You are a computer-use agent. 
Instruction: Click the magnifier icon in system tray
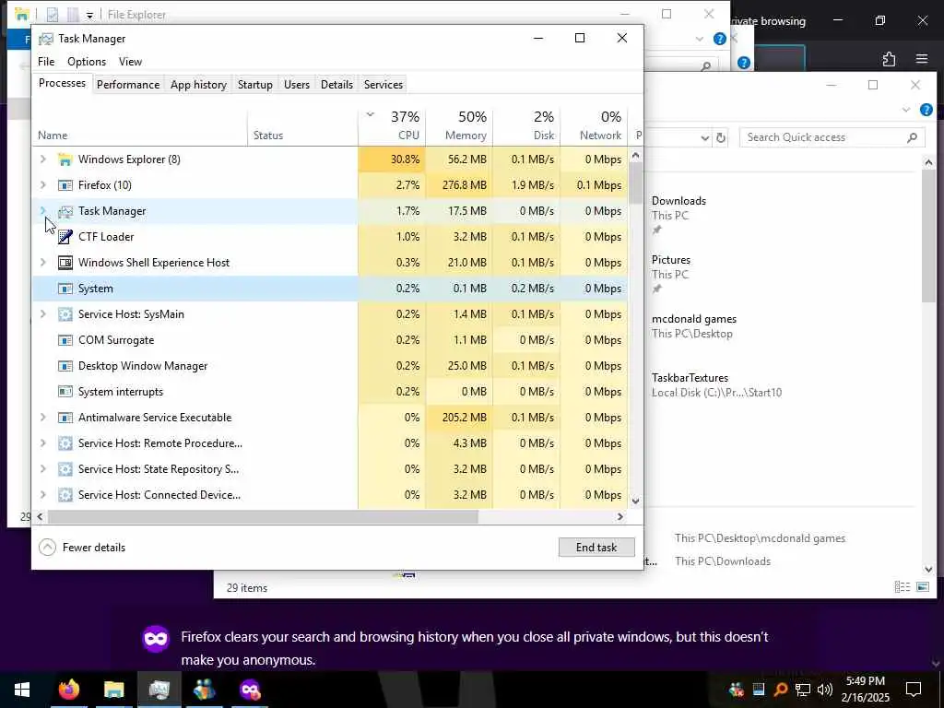(780, 690)
